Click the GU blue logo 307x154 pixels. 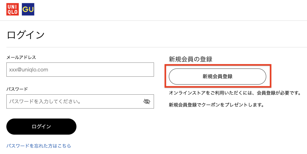(x=28, y=9)
